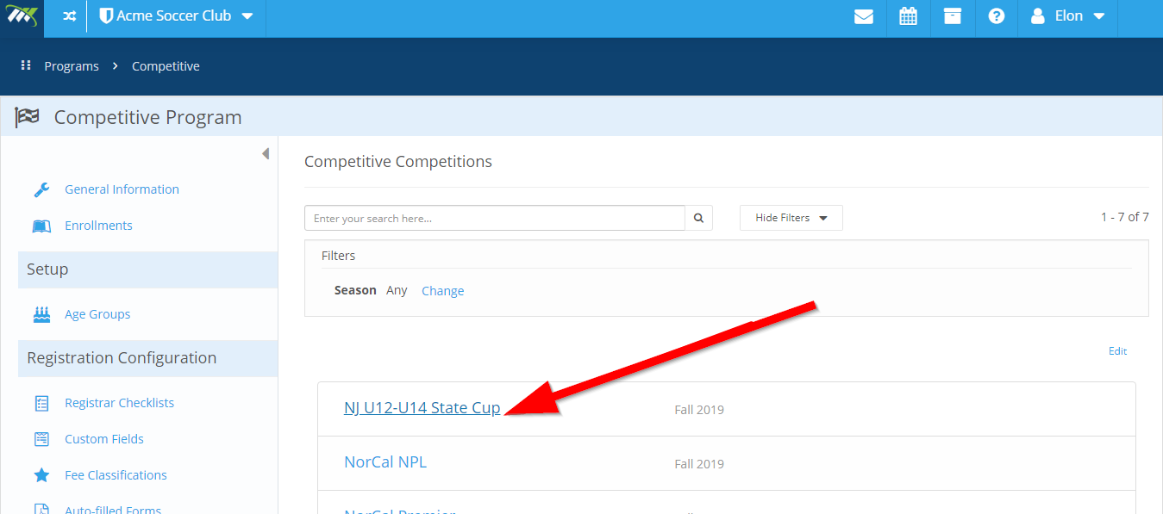Viewport: 1163px width, 514px height.
Task: Open Auto-filled Forms link
Action: point(113,510)
